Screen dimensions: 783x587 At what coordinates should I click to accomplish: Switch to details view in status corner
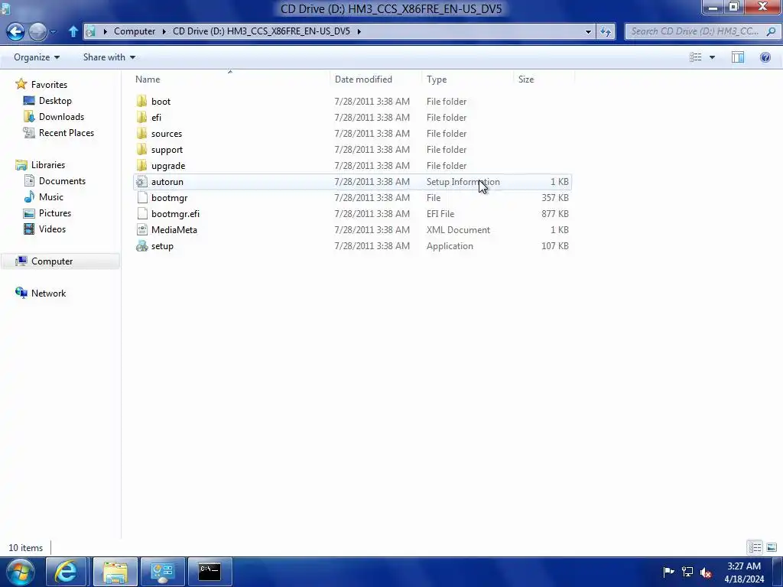(755, 547)
